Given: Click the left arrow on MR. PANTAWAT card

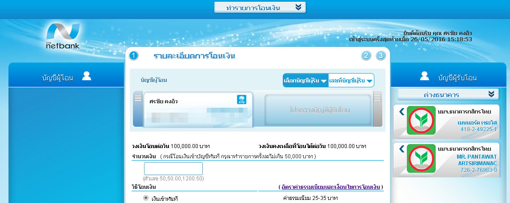Looking at the screenshot, I should point(402,149).
